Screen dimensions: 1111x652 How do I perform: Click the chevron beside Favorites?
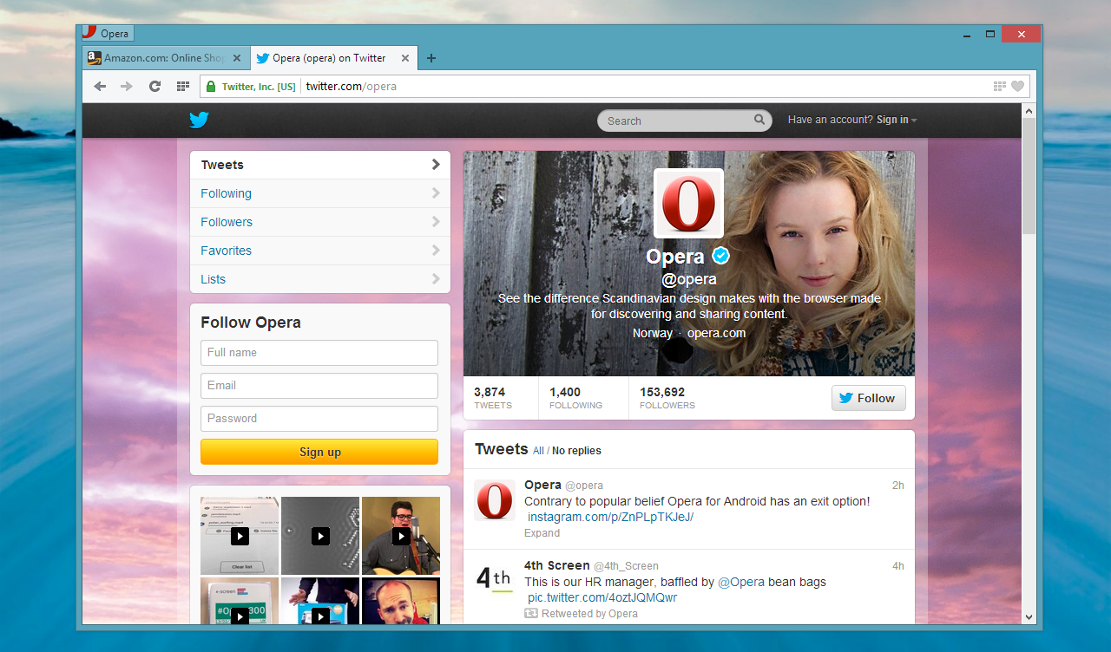pyautogui.click(x=436, y=251)
